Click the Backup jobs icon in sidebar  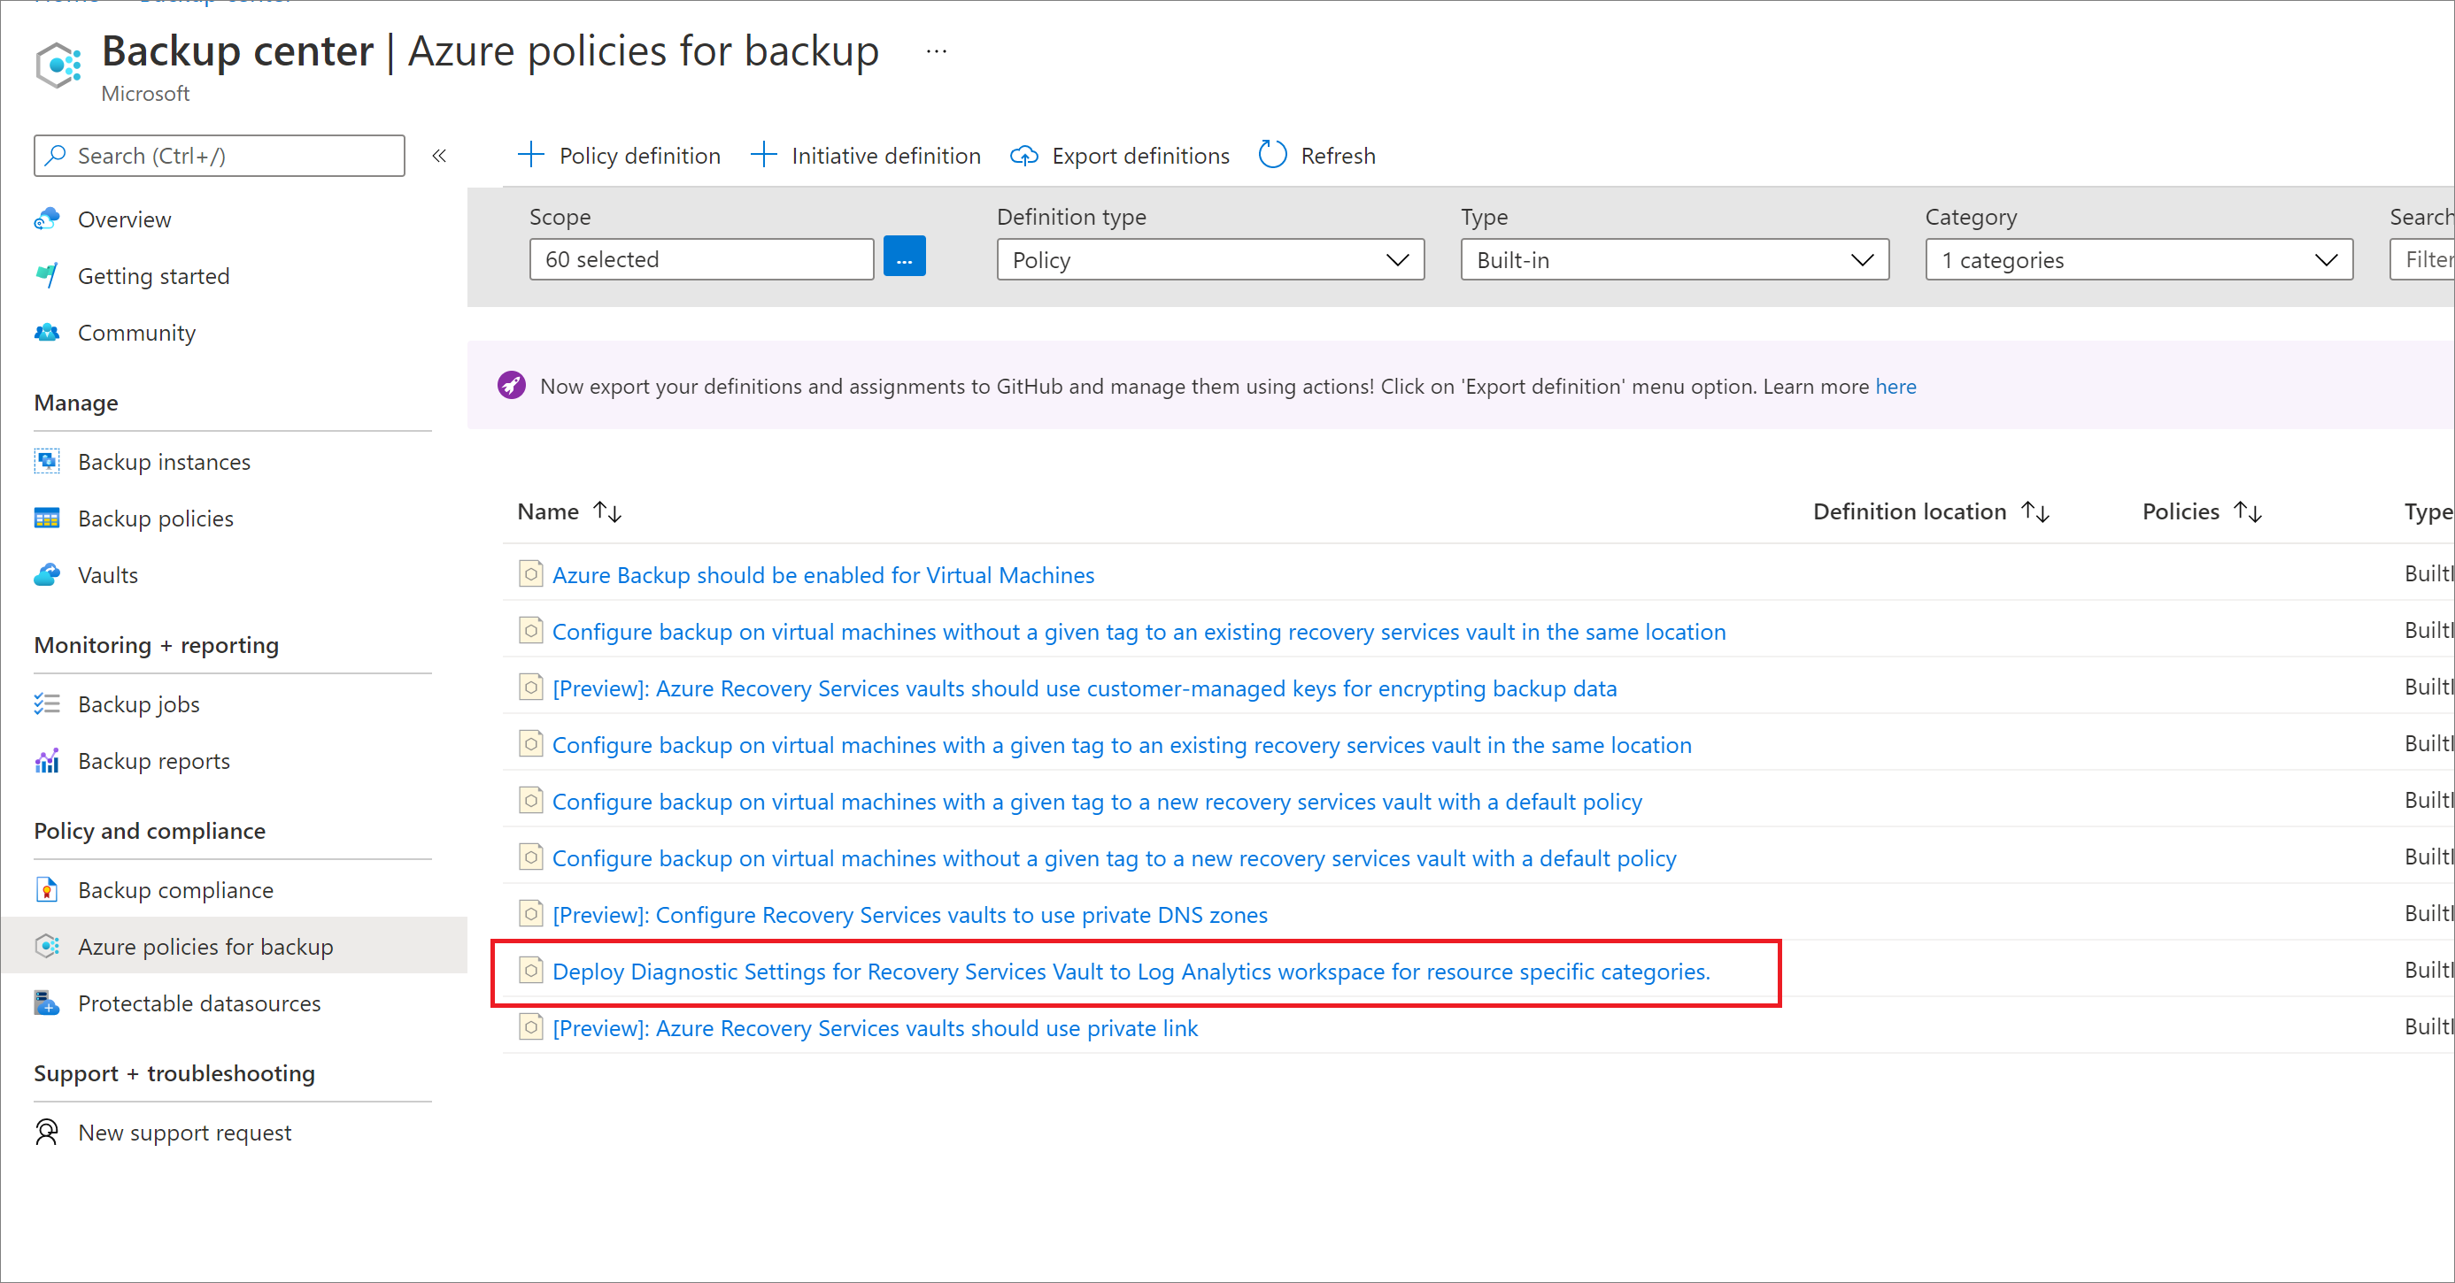coord(47,703)
